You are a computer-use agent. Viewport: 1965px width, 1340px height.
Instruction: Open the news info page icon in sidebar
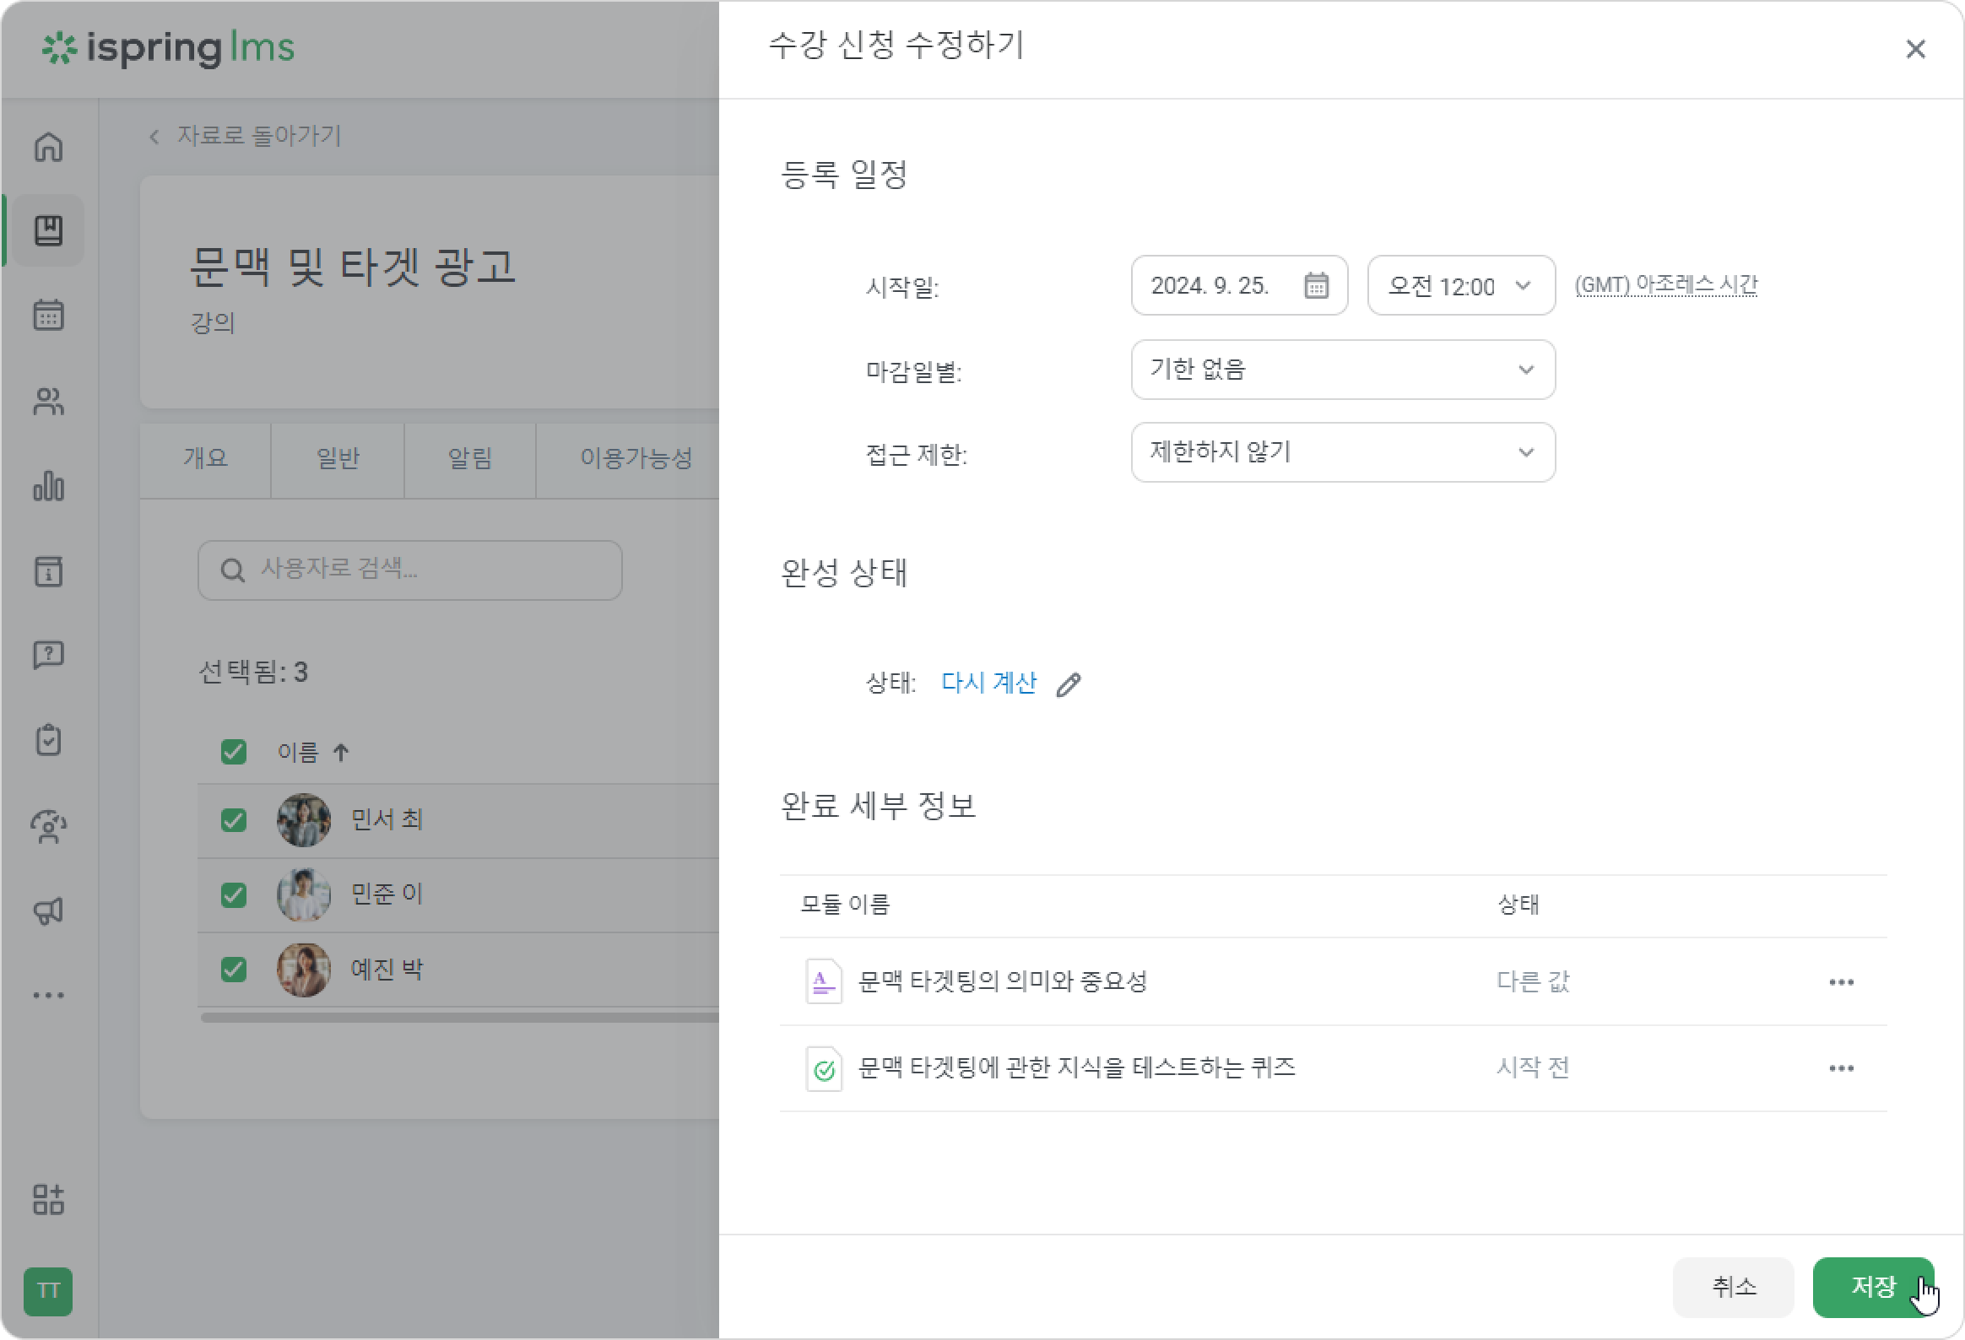(x=48, y=570)
